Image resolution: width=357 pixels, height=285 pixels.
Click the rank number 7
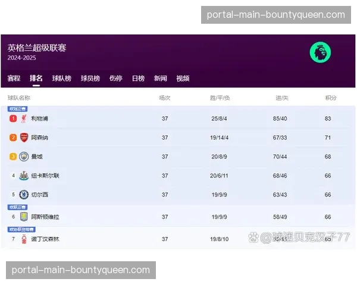pos(13,239)
